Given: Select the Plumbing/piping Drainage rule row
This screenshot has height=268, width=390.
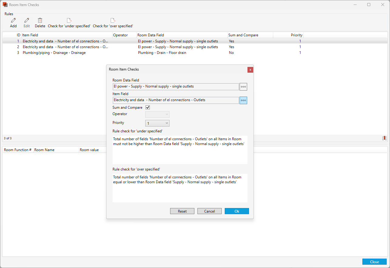Looking at the screenshot, I should pyautogui.click(x=54, y=53).
